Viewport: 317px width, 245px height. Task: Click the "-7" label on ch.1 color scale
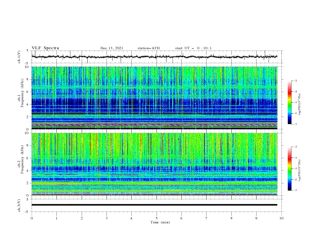click(x=295, y=124)
